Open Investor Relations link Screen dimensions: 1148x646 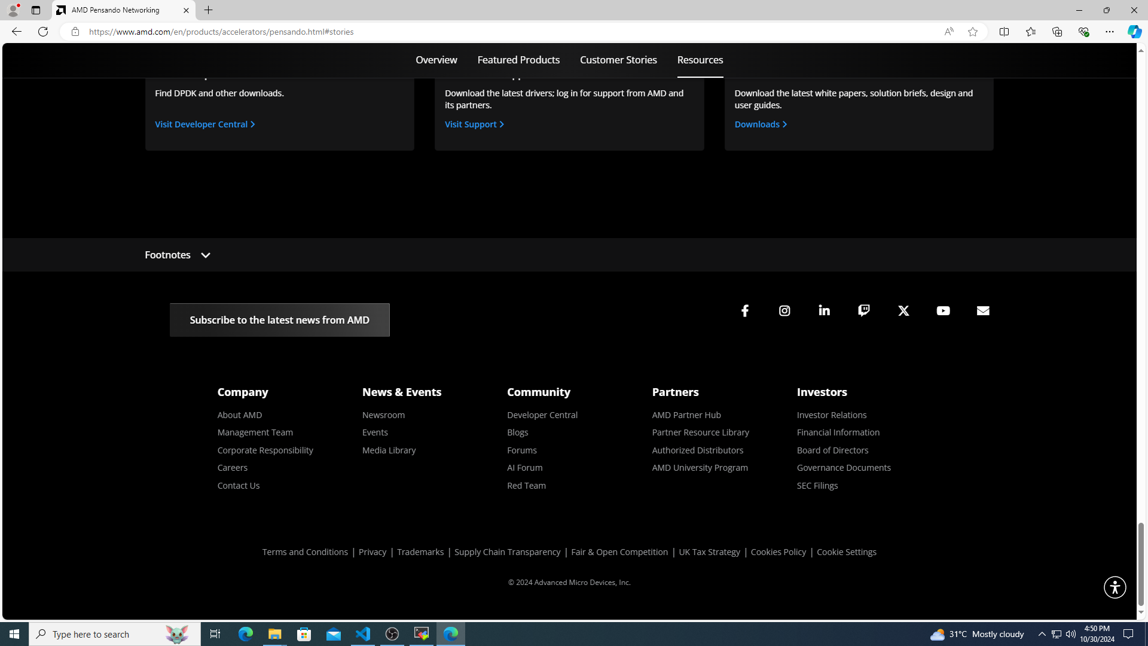pos(832,415)
